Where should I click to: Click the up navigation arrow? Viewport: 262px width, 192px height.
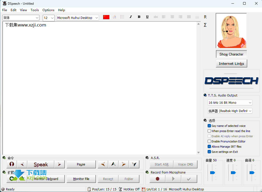pos(113,164)
